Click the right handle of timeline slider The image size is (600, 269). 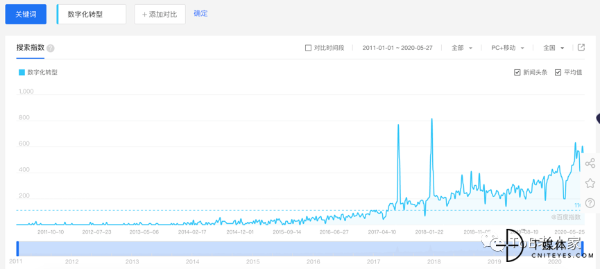click(x=583, y=249)
